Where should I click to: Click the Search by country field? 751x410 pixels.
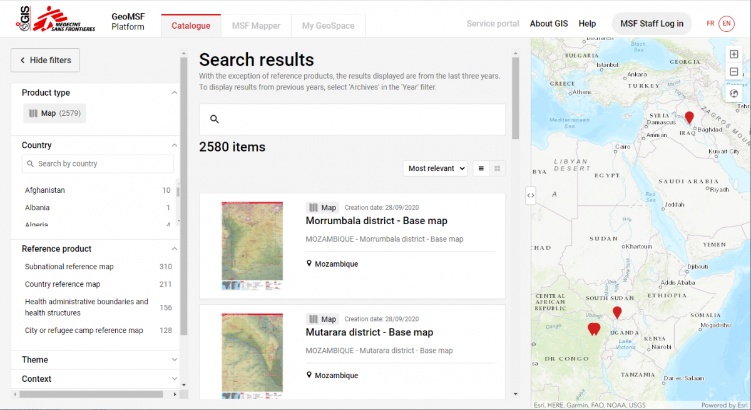tap(98, 164)
